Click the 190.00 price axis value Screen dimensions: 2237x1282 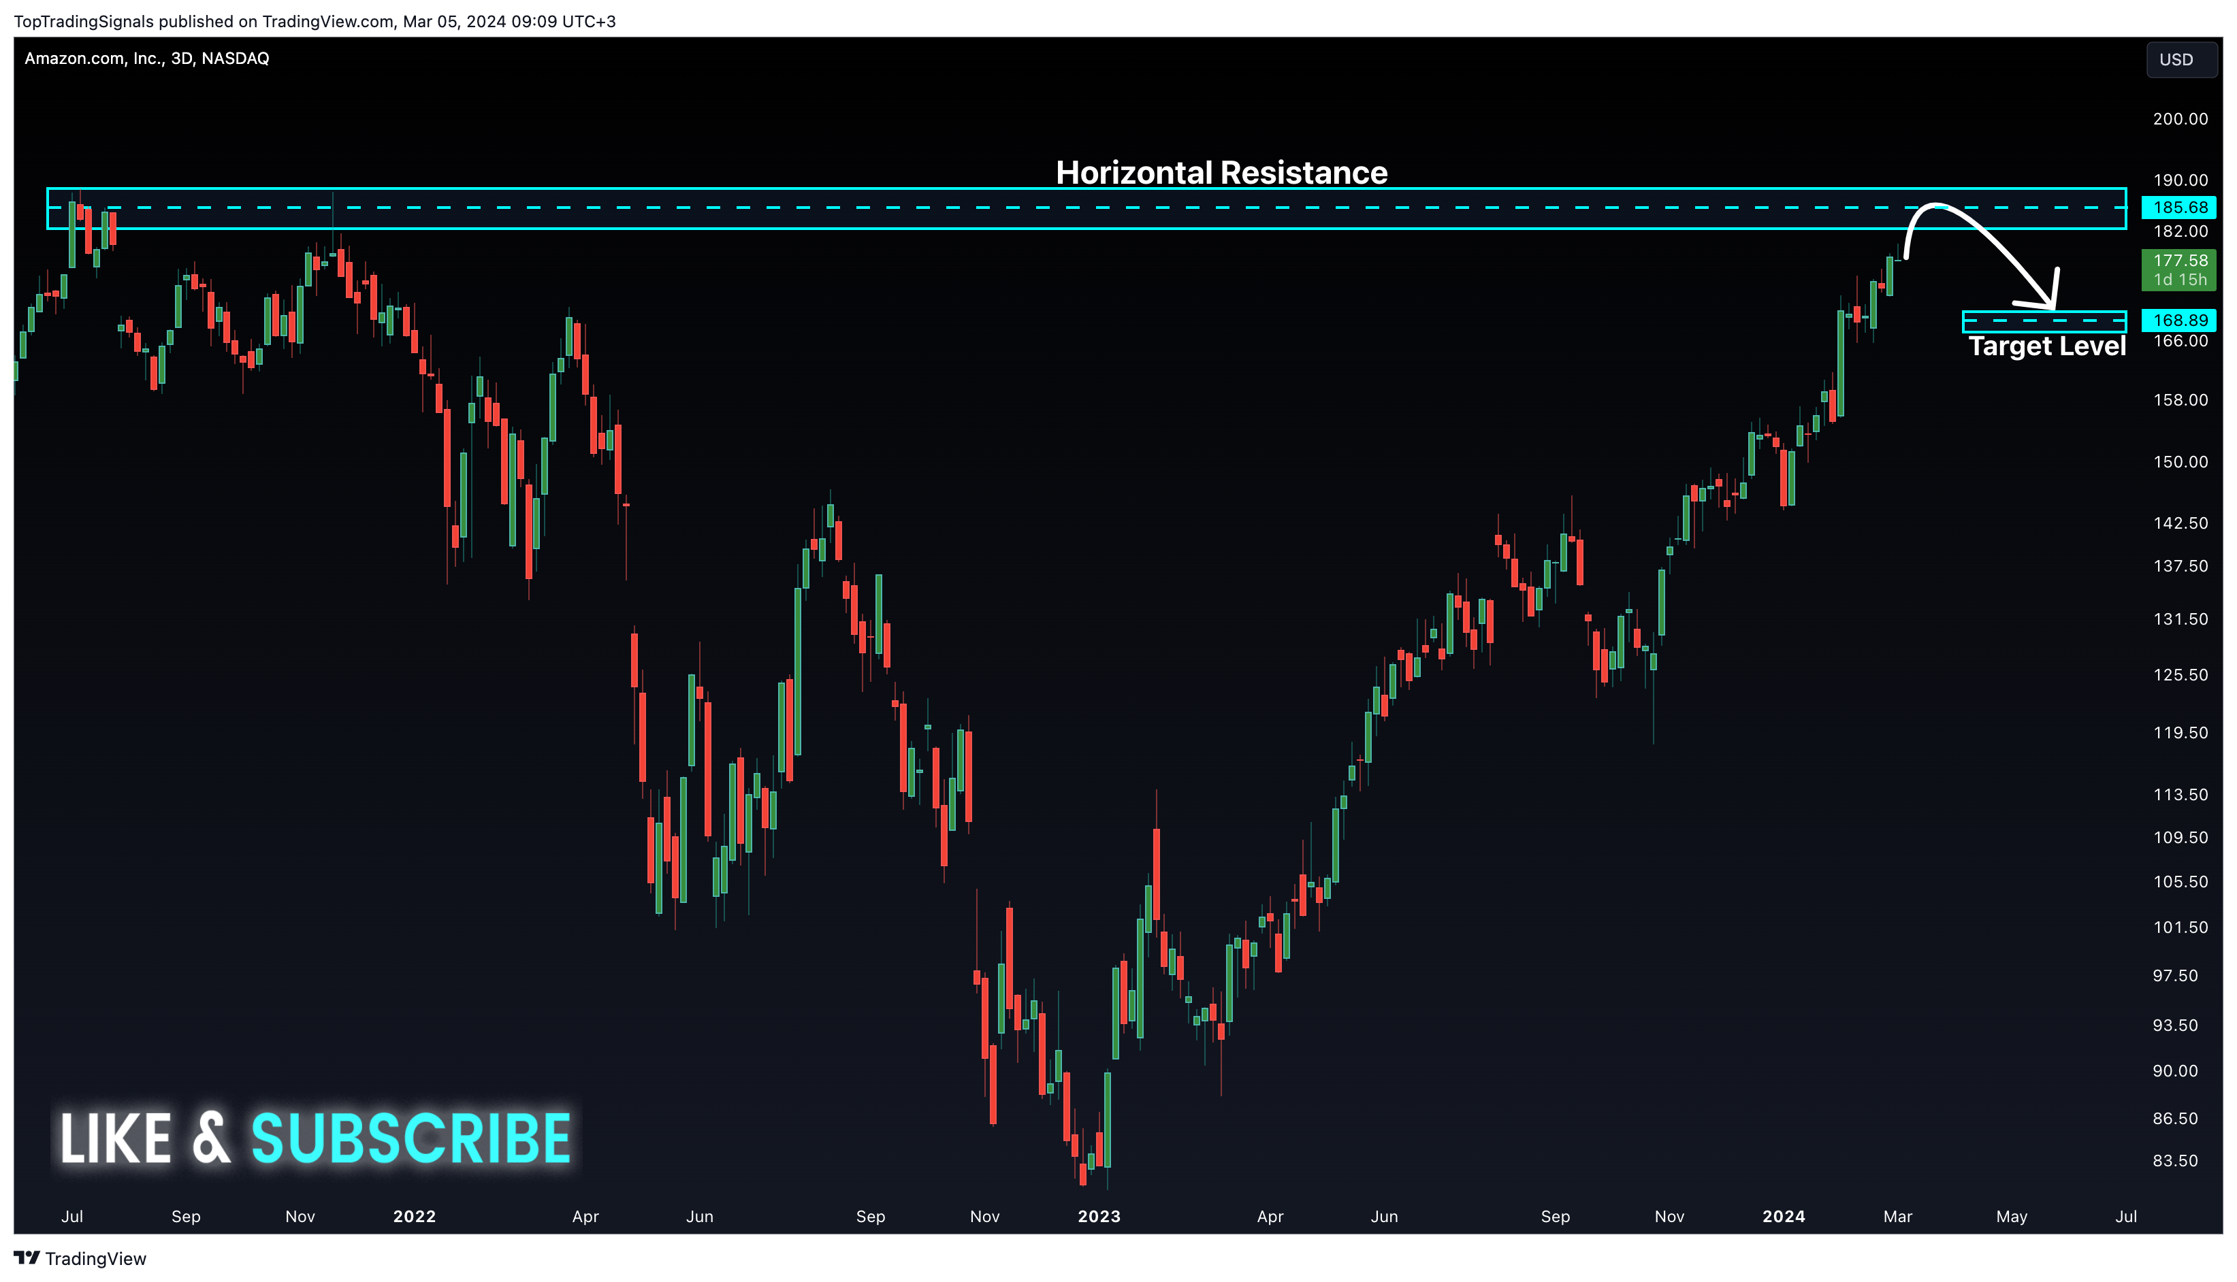click(2180, 180)
